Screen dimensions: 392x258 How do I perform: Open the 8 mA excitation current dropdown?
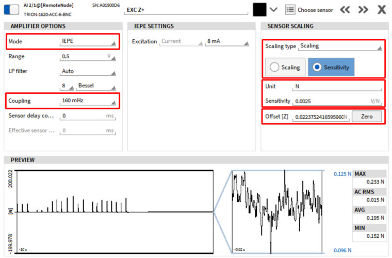click(225, 41)
